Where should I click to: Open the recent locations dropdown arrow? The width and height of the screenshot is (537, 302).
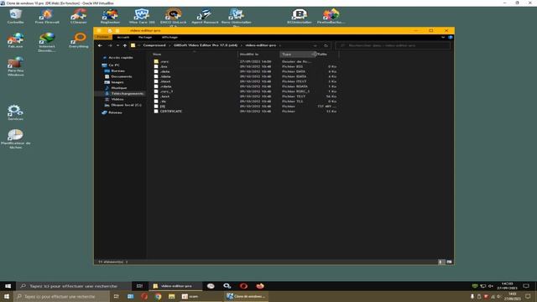[x=117, y=45]
